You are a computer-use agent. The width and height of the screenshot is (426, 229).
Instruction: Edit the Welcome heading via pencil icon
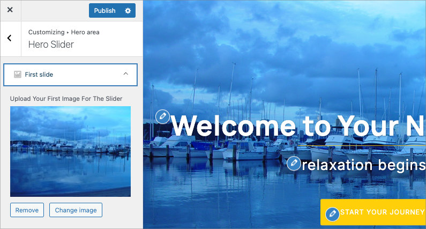pyautogui.click(x=162, y=116)
